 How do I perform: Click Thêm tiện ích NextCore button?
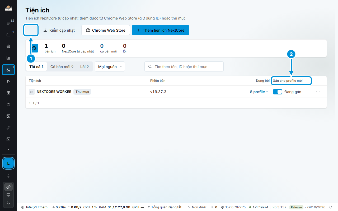pyautogui.click(x=161, y=30)
